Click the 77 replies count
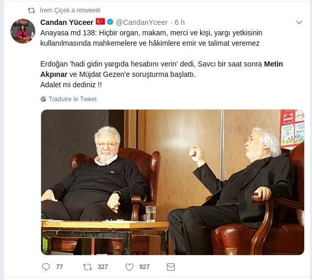The width and height of the screenshot is (312, 280). pos(59,267)
